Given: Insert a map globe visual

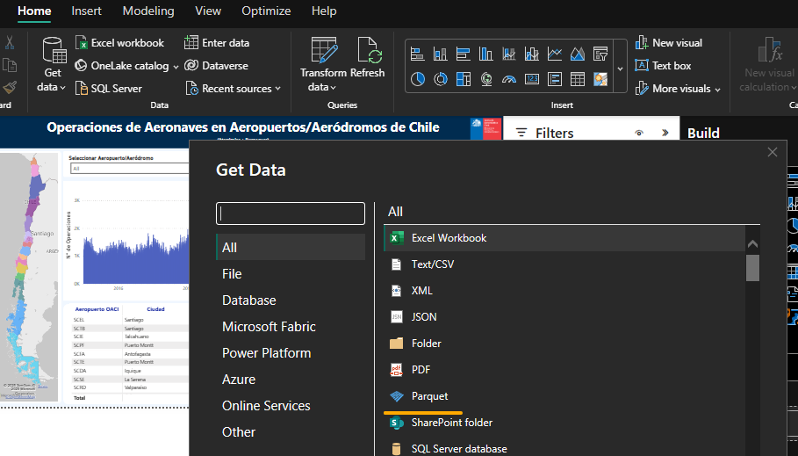Looking at the screenshot, I should coord(486,79).
